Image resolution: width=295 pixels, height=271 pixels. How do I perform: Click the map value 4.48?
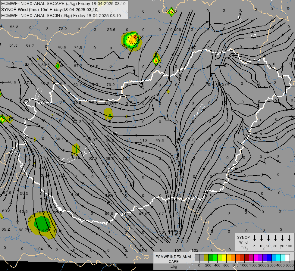(x=75, y=195)
